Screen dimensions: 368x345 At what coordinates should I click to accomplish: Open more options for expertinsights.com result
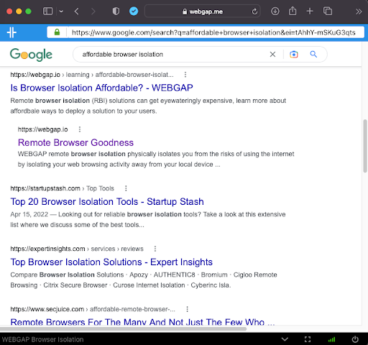click(x=155, y=249)
